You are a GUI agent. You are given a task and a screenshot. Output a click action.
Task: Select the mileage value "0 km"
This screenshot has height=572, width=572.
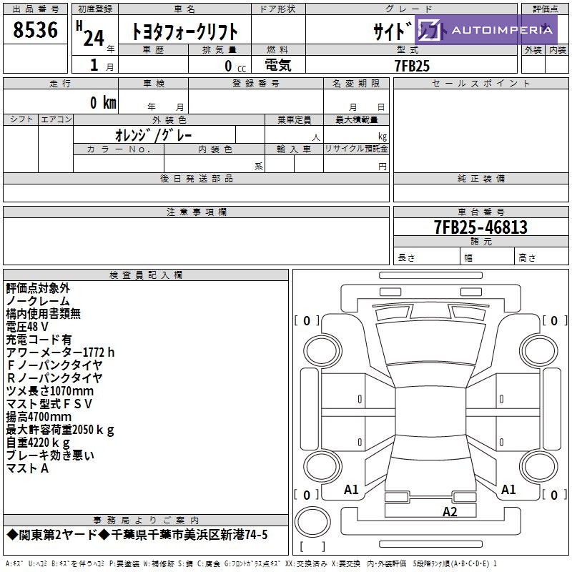[103, 102]
